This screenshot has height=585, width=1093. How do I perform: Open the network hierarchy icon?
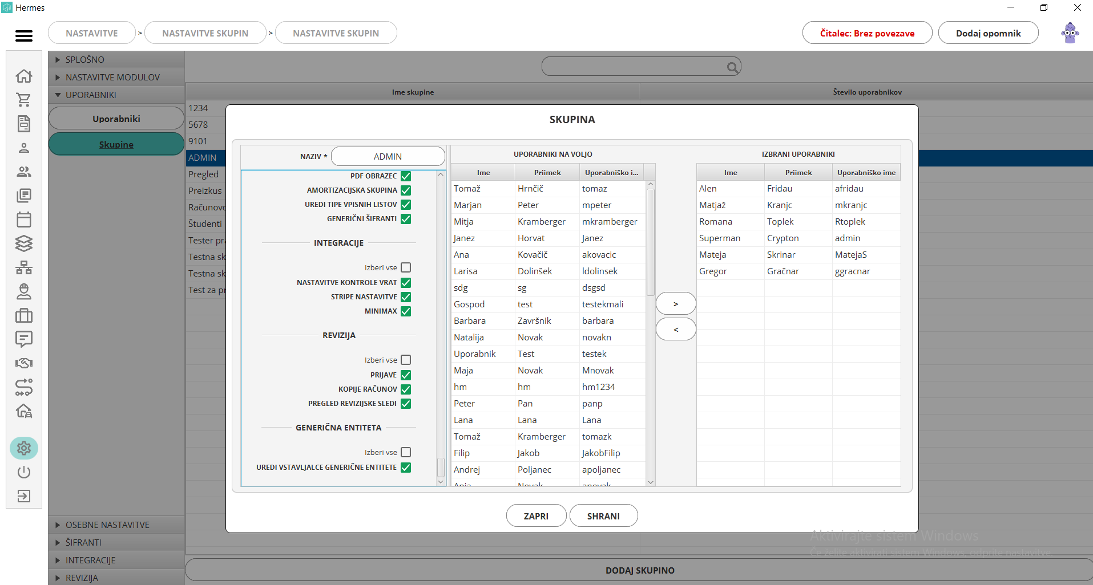pos(24,267)
